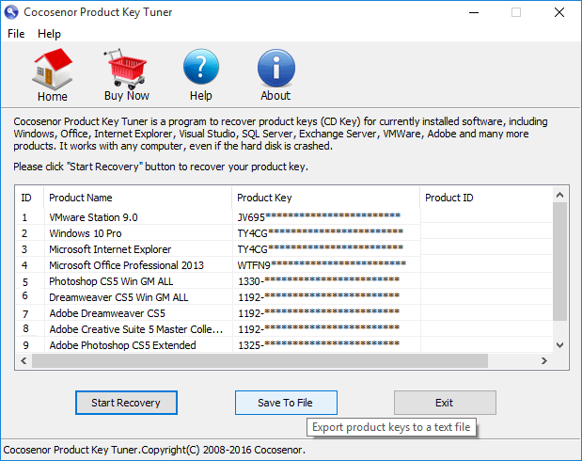Select Adobe Creative Suite 5 Master Colle... row
The height and width of the screenshot is (461, 582).
click(284, 329)
